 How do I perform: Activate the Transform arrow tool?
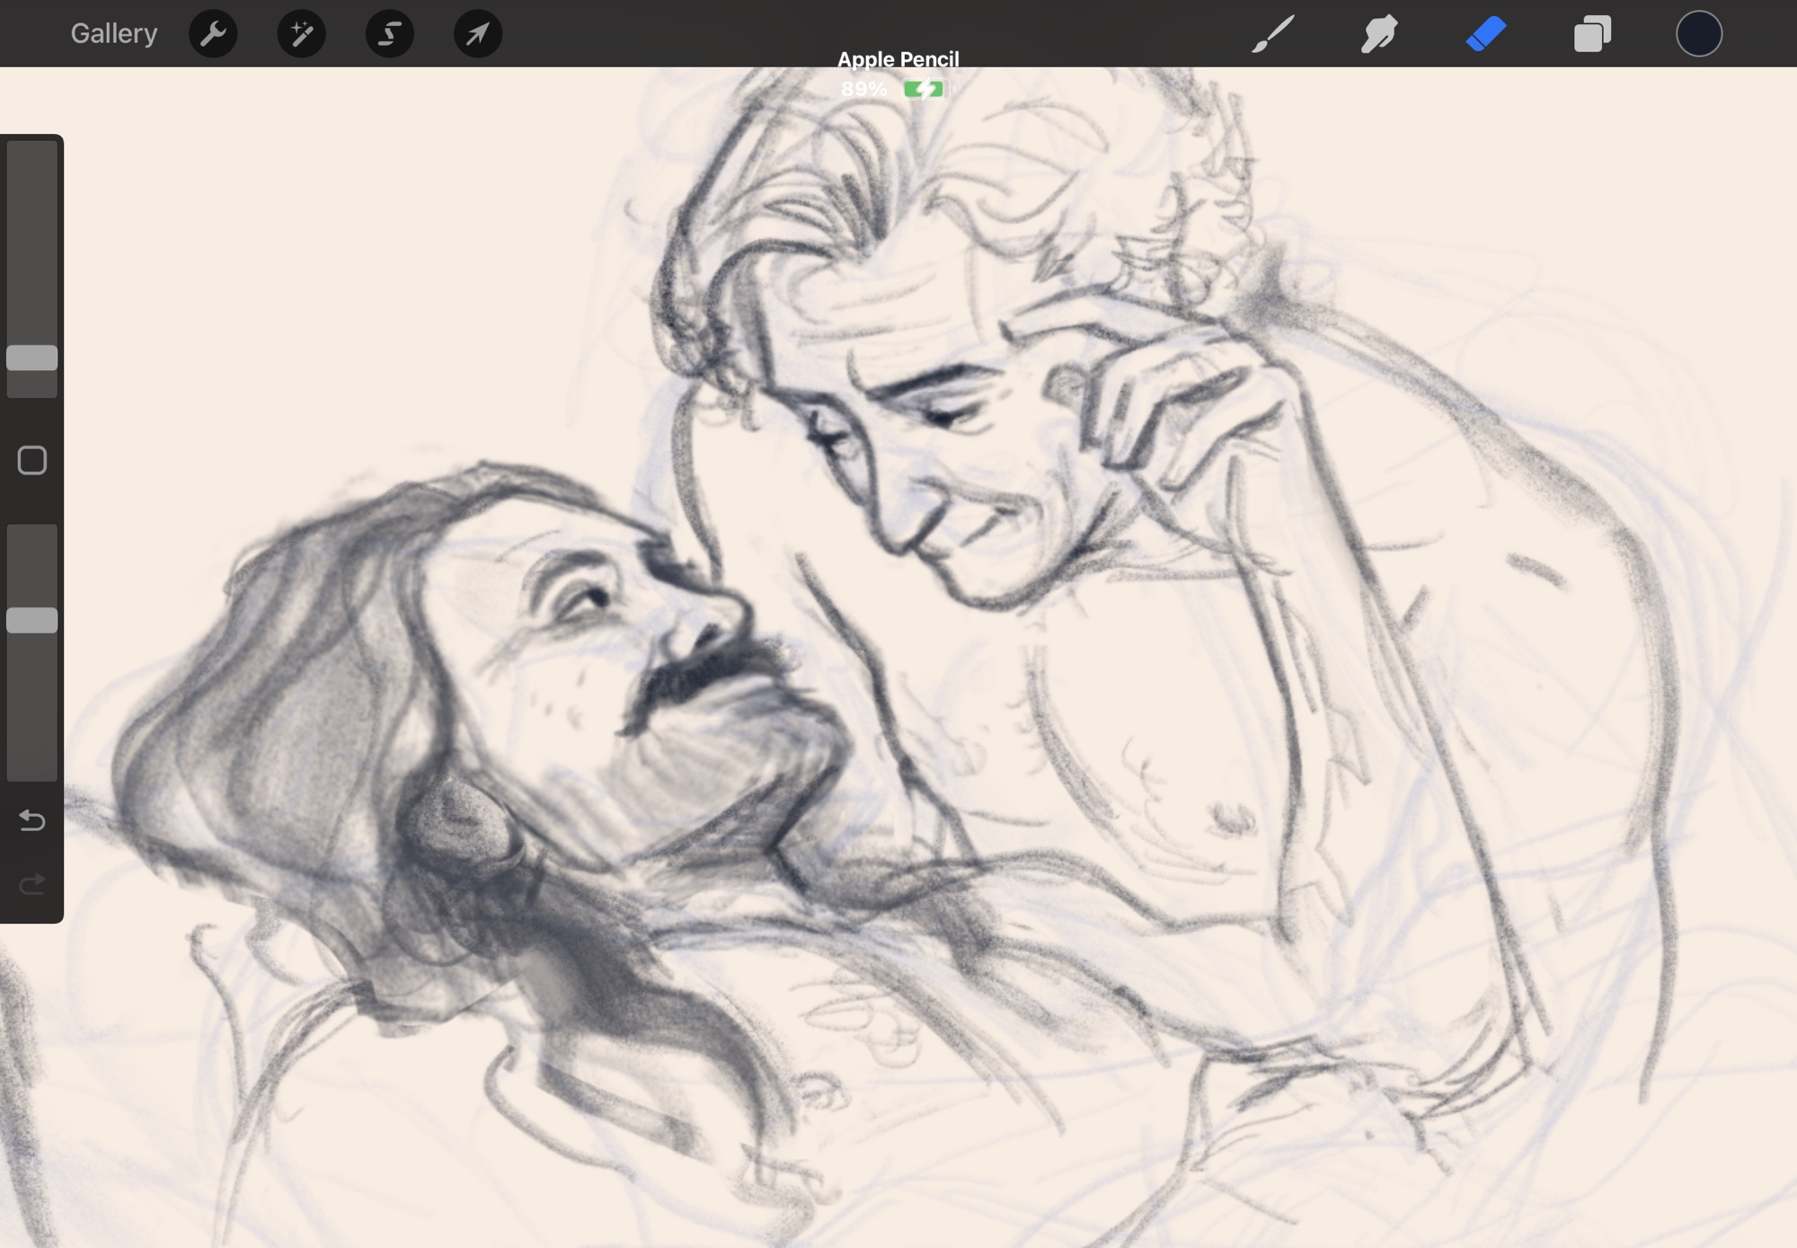click(x=477, y=34)
